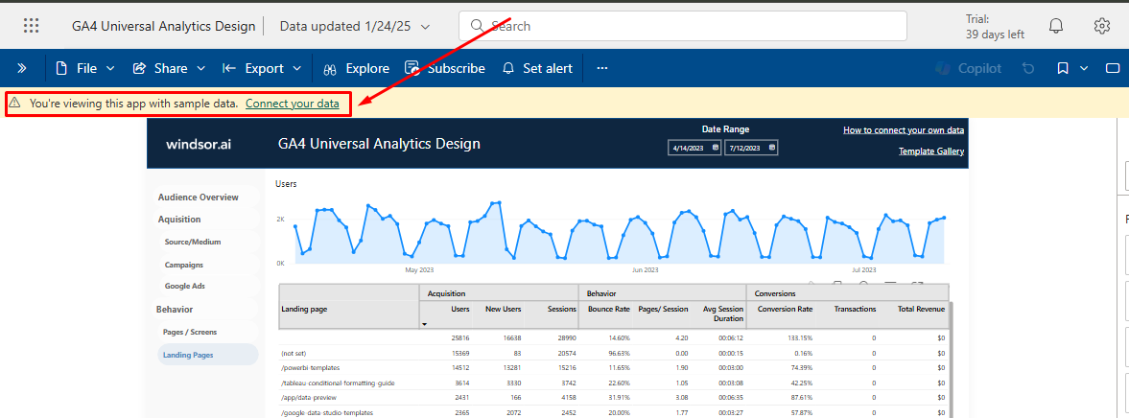
Task: Click the Explore button label
Action: (x=367, y=68)
